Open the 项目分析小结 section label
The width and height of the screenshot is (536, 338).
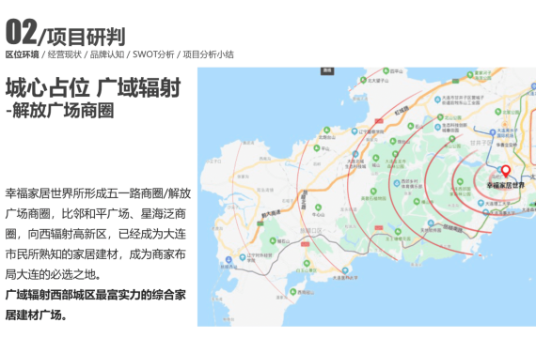[x=208, y=54]
